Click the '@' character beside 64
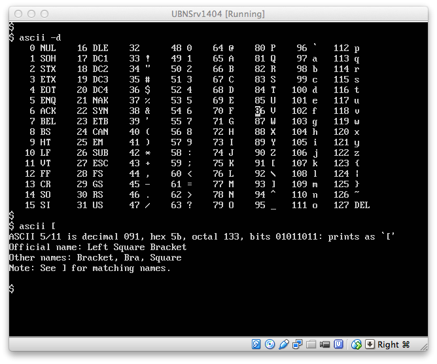The image size is (437, 364). pyautogui.click(x=232, y=48)
